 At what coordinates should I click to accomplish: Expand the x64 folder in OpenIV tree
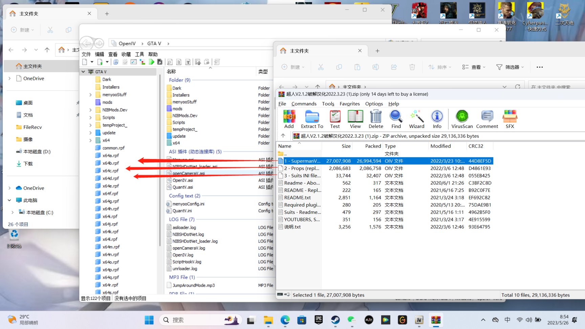tap(90, 140)
